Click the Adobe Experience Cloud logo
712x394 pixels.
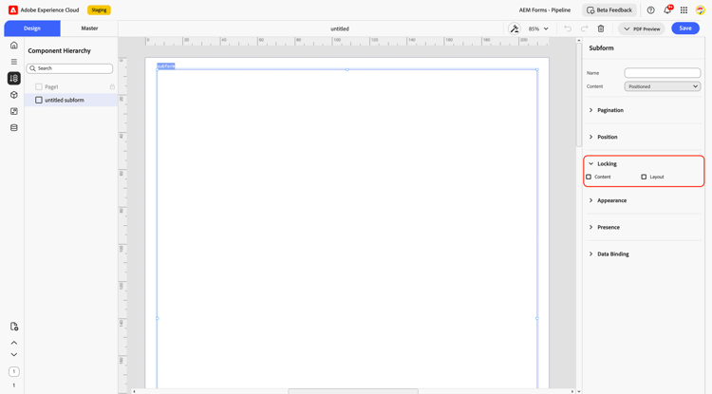pyautogui.click(x=13, y=10)
